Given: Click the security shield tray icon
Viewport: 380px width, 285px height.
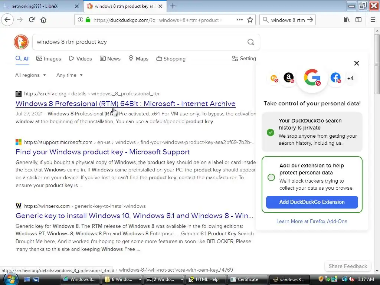Looking at the screenshot, I should (x=321, y=279).
